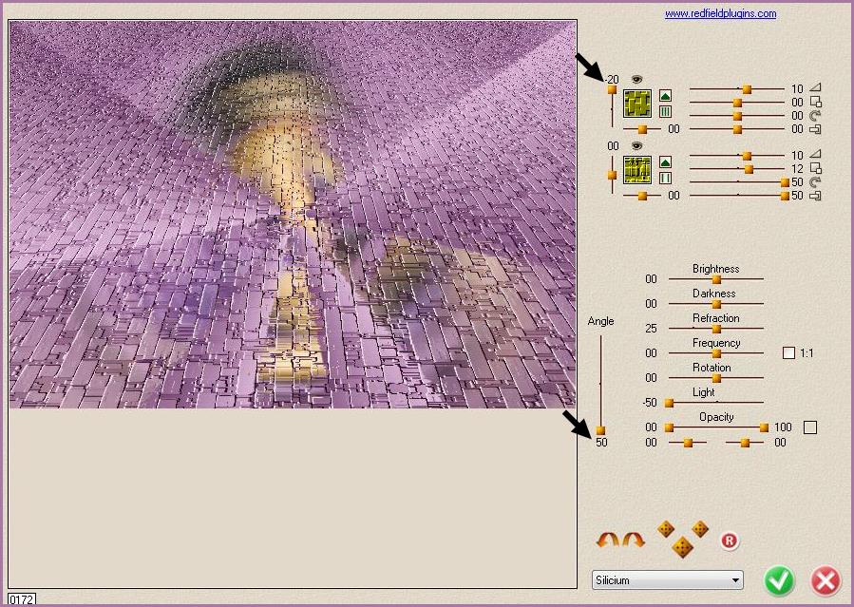The image size is (854, 607).
Task: Click the Angle vertical slider handle
Action: point(600,430)
